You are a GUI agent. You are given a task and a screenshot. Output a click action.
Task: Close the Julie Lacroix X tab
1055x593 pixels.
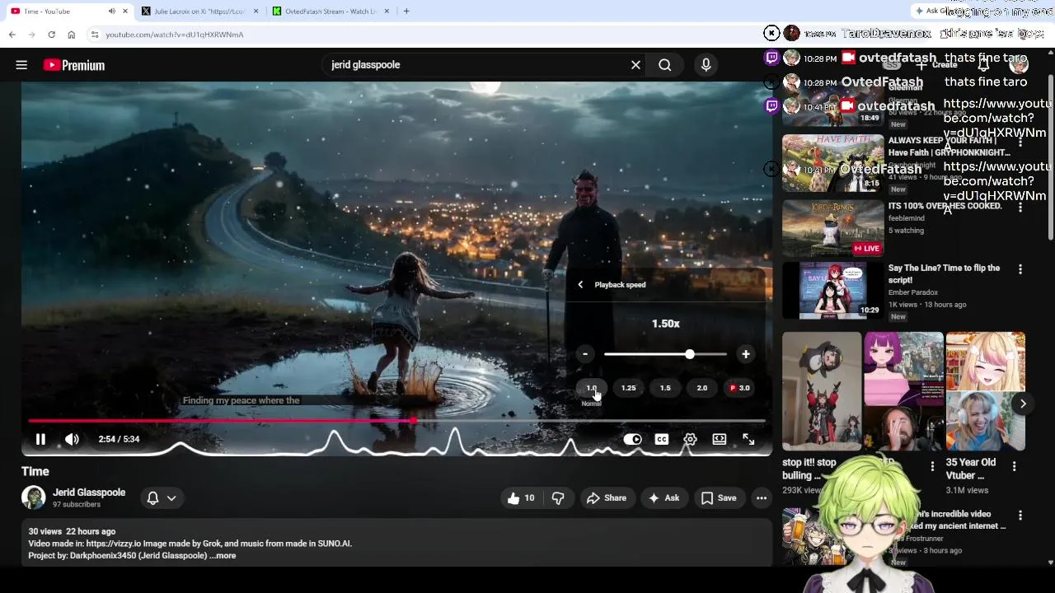pyautogui.click(x=256, y=12)
